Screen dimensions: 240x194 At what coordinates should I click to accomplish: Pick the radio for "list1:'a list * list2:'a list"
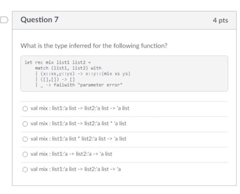pos(25,139)
